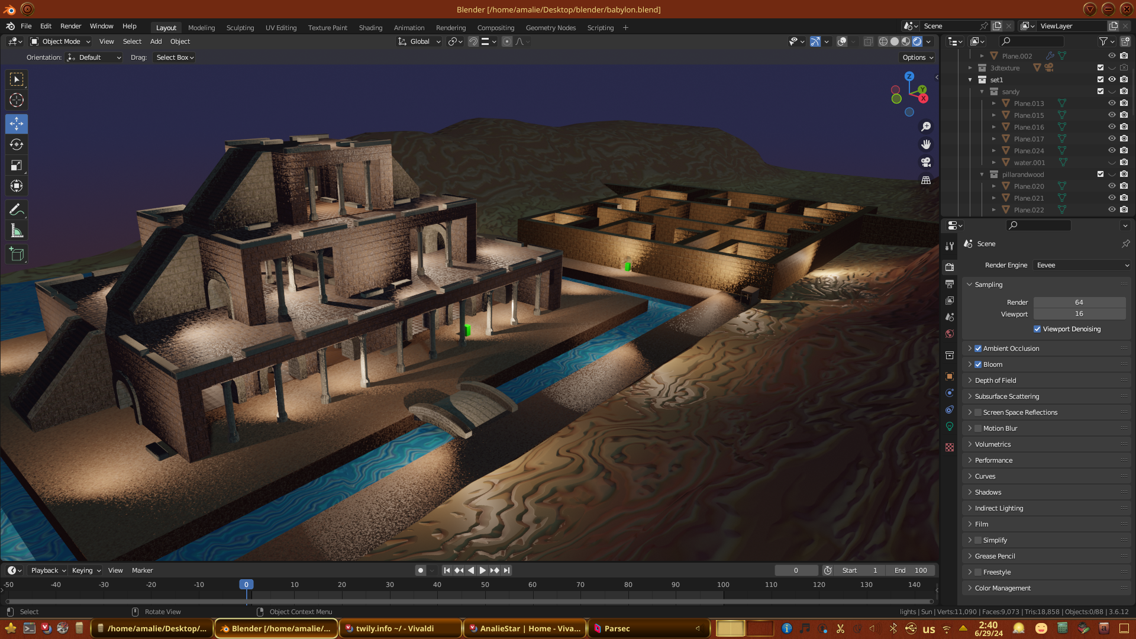1136x639 pixels.
Task: Select the Move tool in toolbar
Action: pos(17,124)
